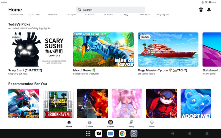Screen dimensions: 221x138
Task: Click 'Chapter 2 out now!' subtitle
Action: pyautogui.click(x=18, y=74)
